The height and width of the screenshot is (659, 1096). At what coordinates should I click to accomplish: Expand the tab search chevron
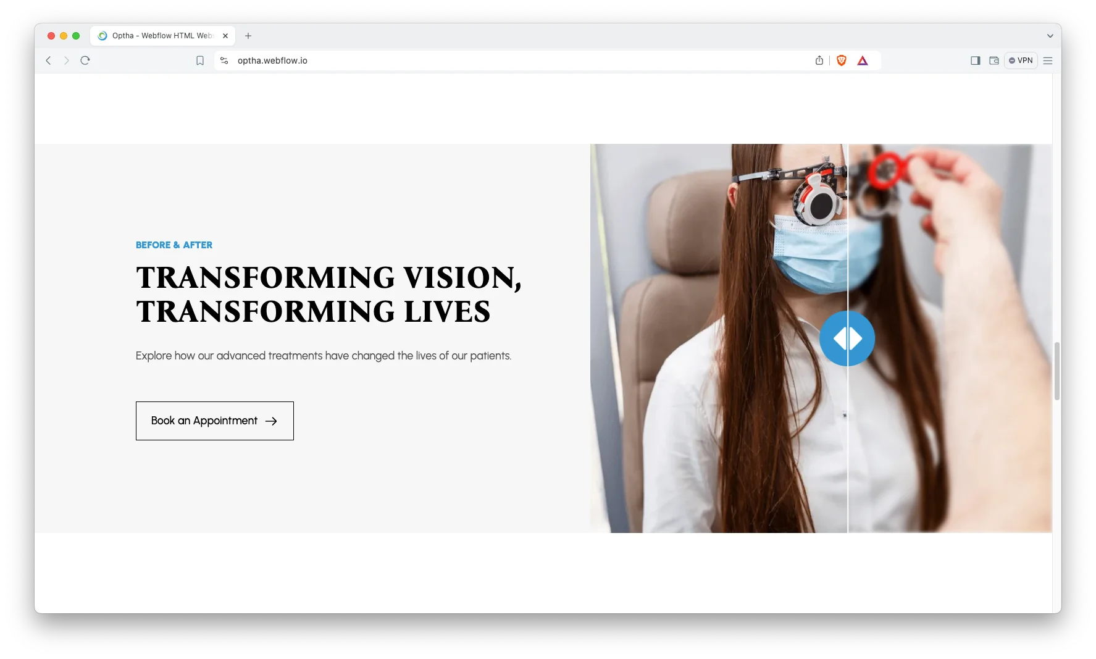1050,36
